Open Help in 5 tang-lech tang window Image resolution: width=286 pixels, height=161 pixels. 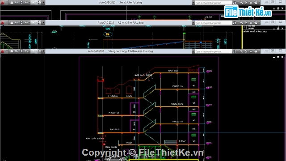[x=256, y=51]
